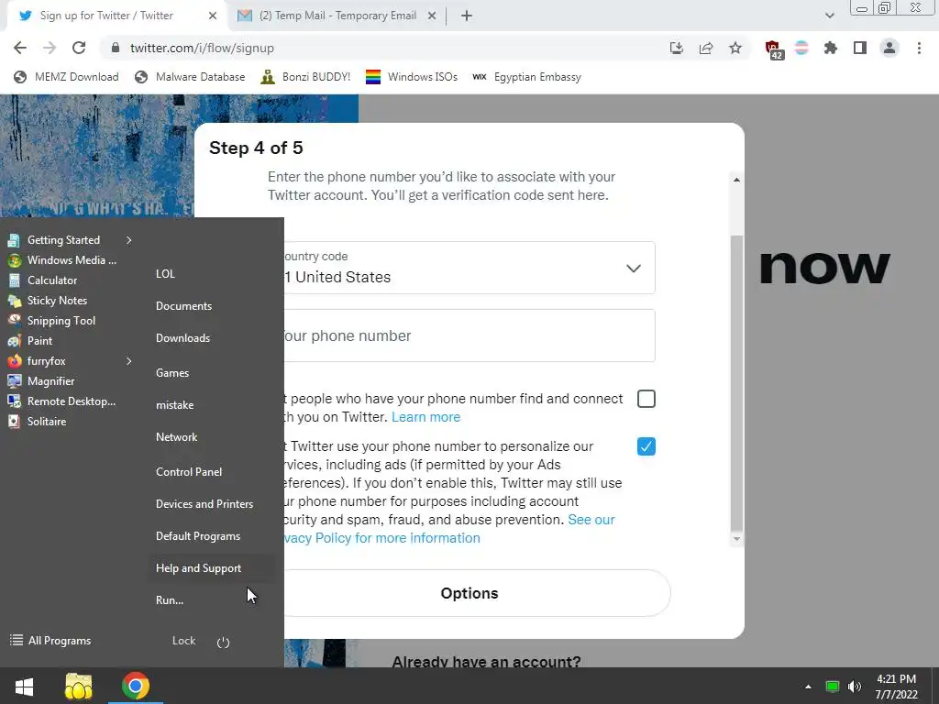Close the Temp Mail tab

432,16
